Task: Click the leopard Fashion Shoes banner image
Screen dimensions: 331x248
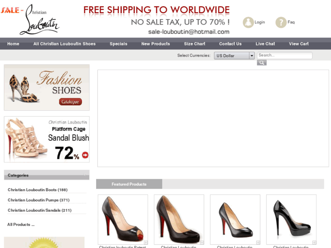Action: [46, 87]
